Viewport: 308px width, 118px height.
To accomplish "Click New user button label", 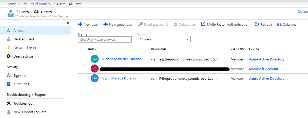I will coord(91,25).
